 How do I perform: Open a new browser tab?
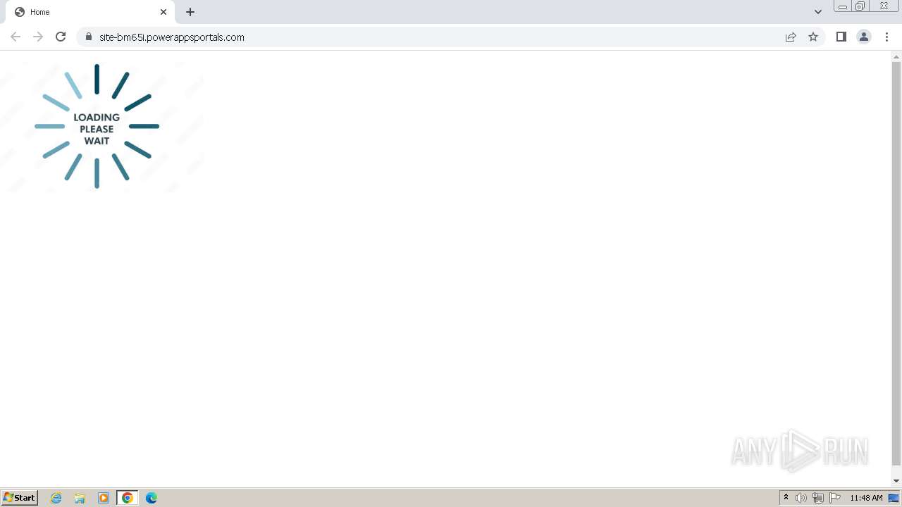point(190,12)
